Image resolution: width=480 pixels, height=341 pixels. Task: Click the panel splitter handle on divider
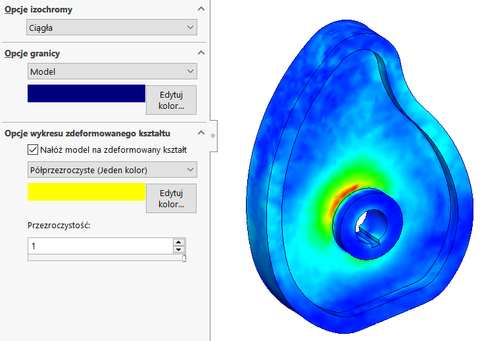(x=212, y=136)
